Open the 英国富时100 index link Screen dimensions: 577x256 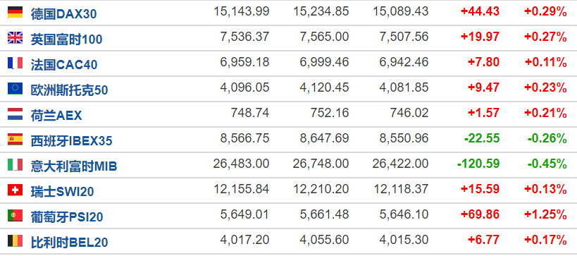coord(67,39)
